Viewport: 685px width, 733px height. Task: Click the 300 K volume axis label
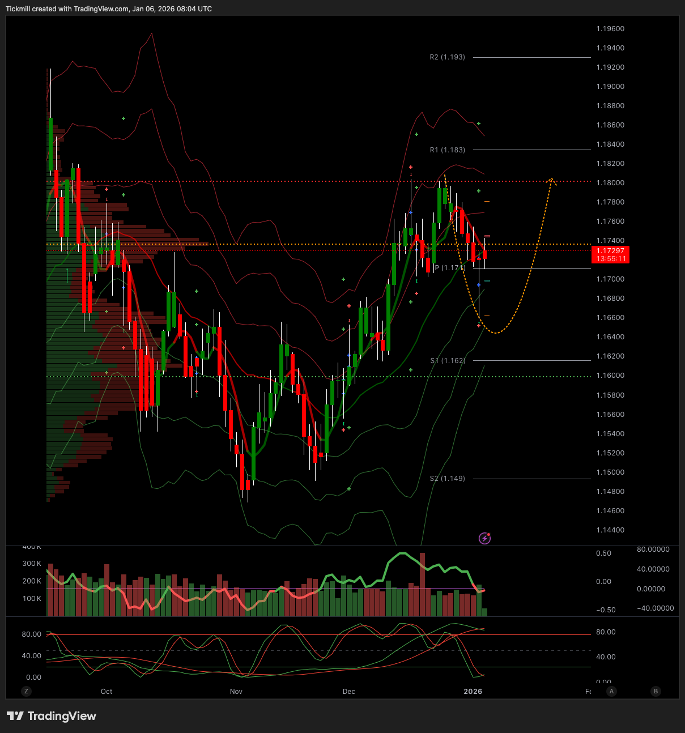coord(32,564)
